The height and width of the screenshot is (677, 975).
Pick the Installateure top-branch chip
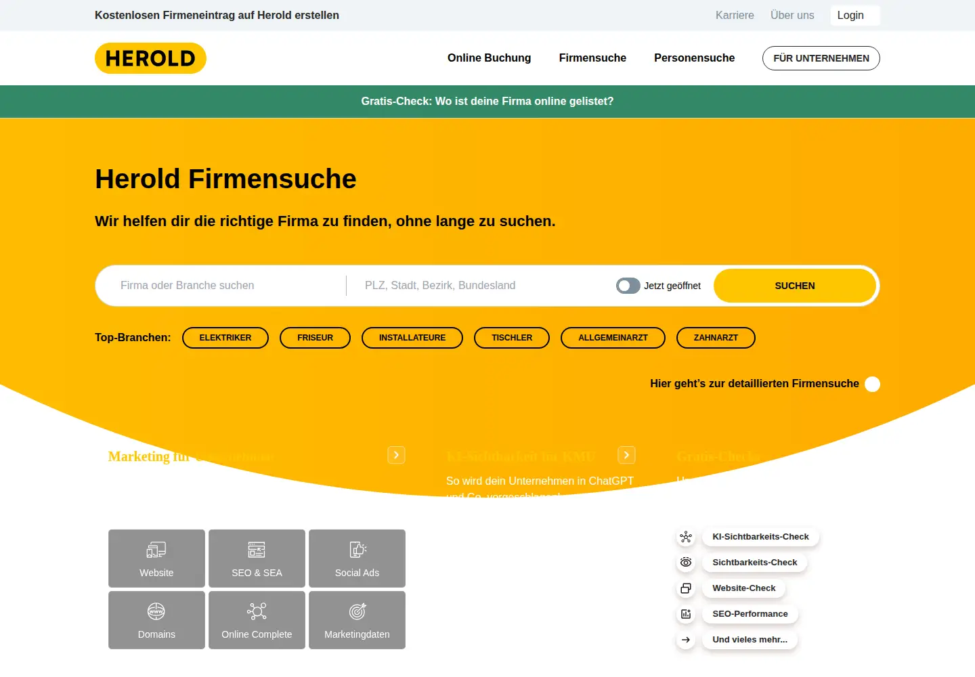412,338
